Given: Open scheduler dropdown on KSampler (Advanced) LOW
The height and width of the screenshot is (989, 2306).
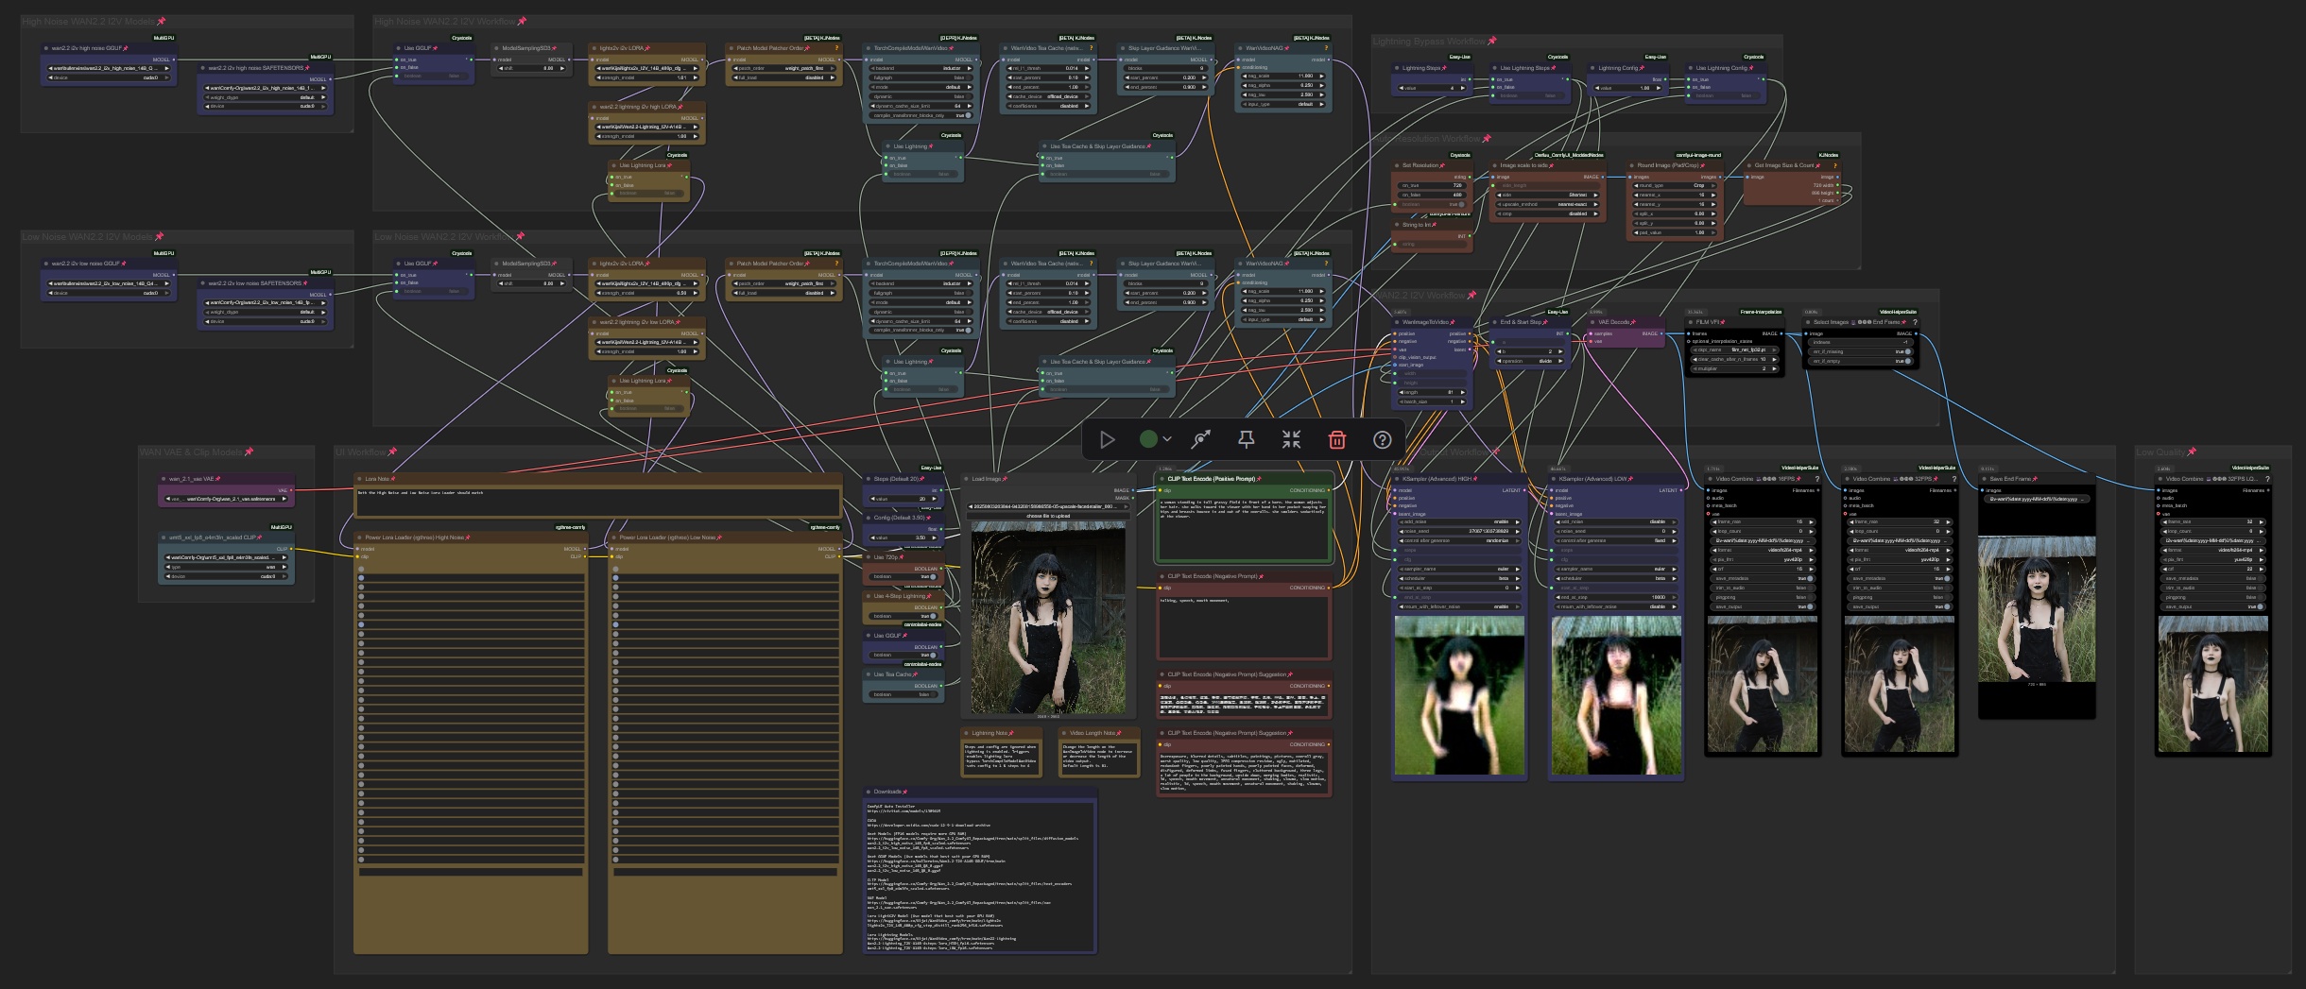Looking at the screenshot, I should [x=1615, y=578].
